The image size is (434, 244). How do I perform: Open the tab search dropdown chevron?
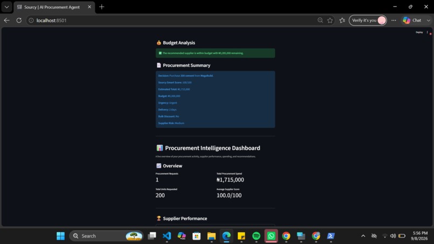(x=6, y=7)
